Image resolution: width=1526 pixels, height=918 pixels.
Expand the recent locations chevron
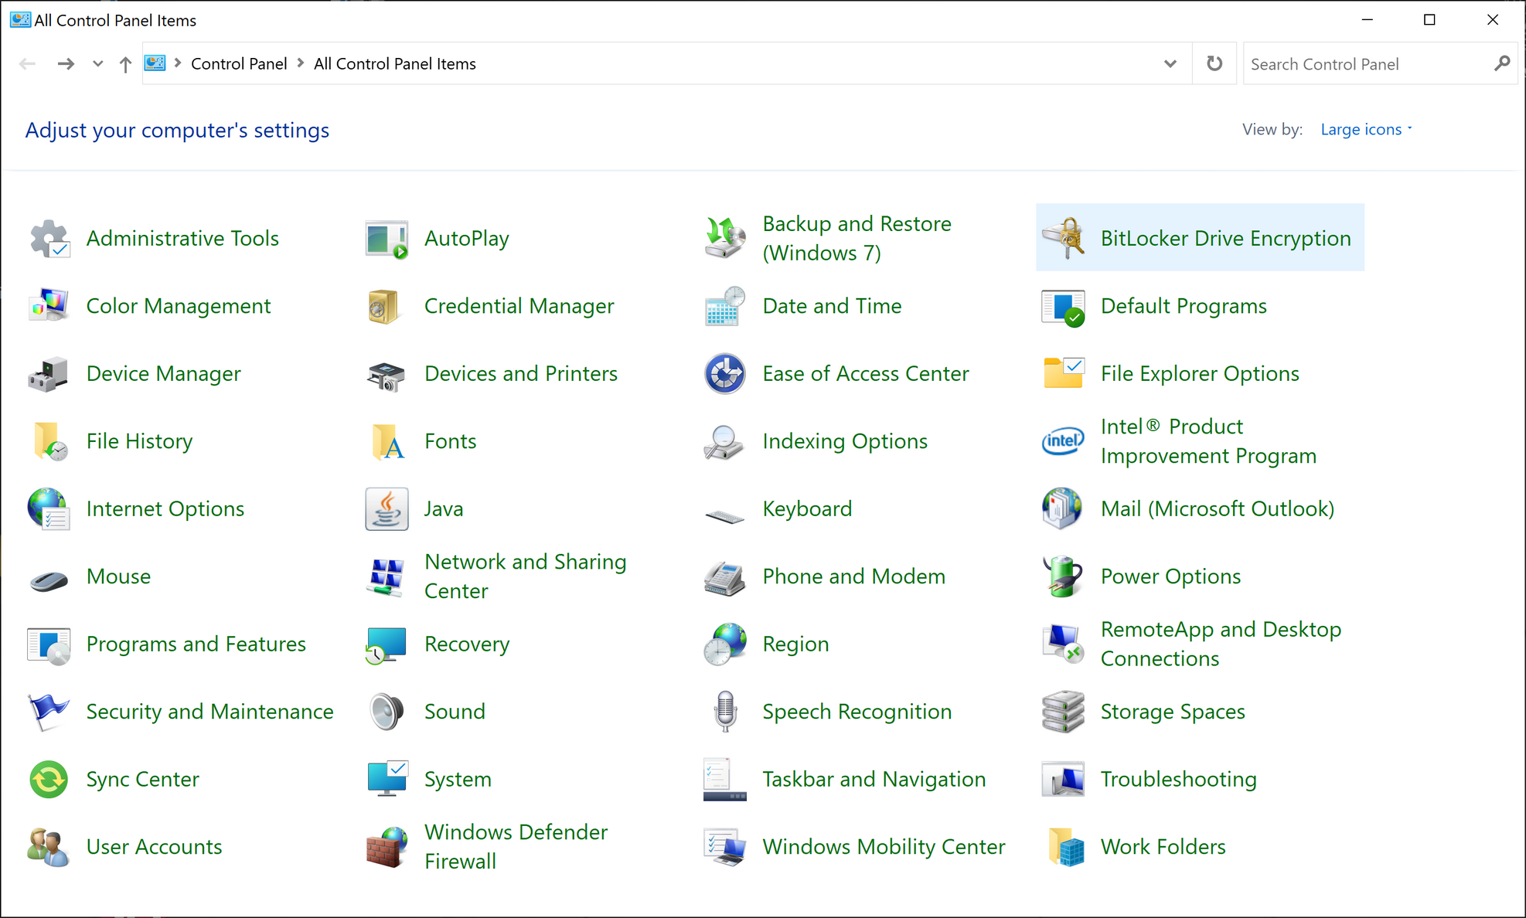[x=97, y=64]
